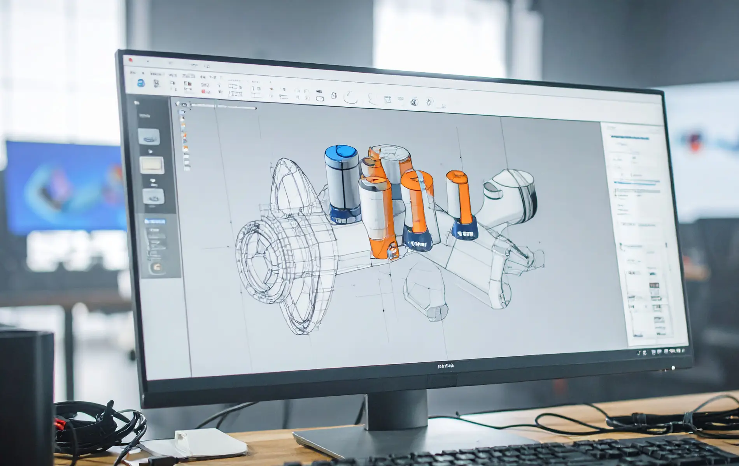Select the blue highlighted item in the left panel
The width and height of the screenshot is (739, 466).
(155, 221)
